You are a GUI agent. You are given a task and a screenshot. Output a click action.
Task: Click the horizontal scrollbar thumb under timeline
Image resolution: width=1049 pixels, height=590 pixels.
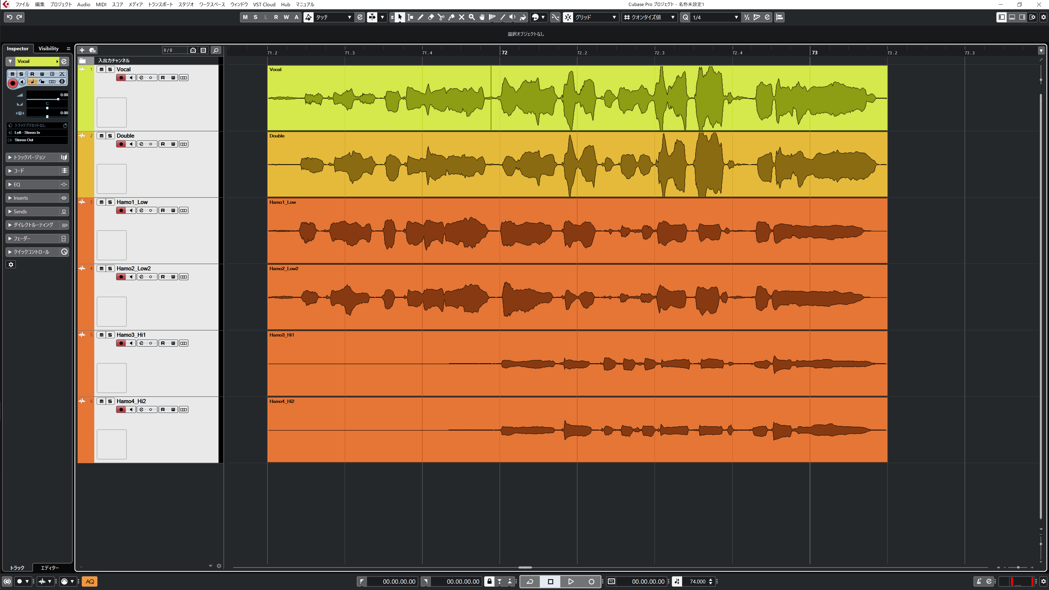525,567
